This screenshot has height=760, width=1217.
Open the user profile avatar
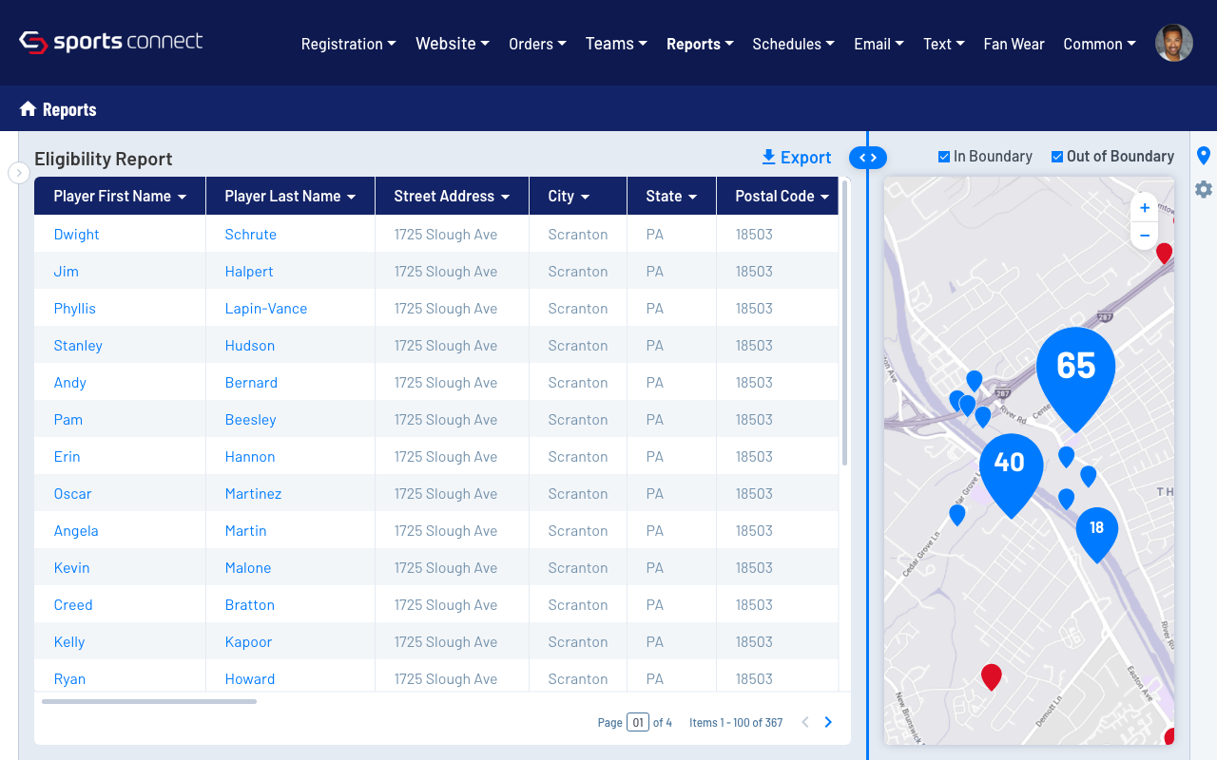[x=1173, y=43]
